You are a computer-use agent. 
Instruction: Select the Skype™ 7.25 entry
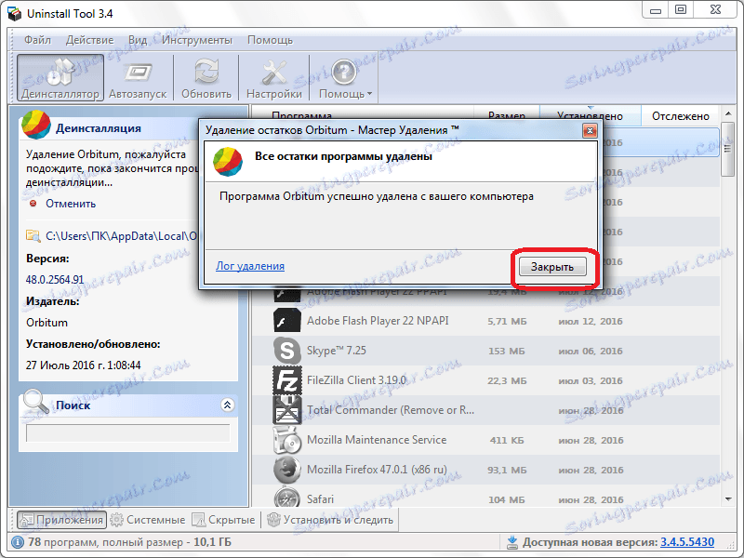click(485, 352)
